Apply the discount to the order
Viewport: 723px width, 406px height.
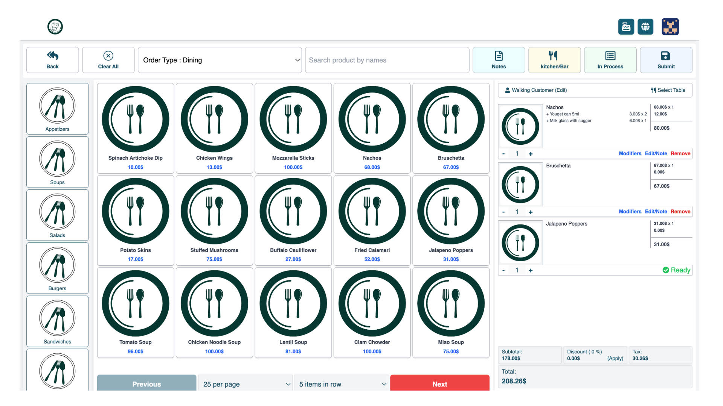click(615, 358)
